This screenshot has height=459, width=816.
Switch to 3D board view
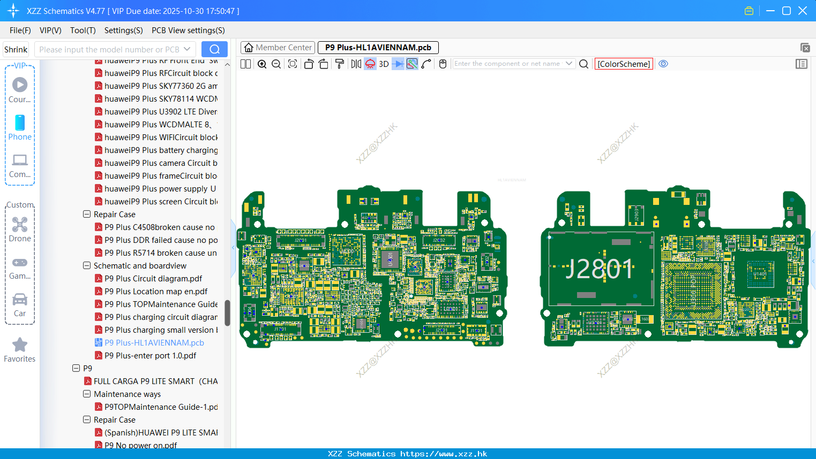point(384,64)
